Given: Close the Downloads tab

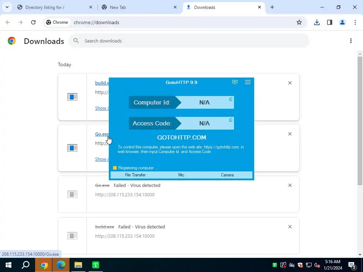Looking at the screenshot, I should click(259, 7).
